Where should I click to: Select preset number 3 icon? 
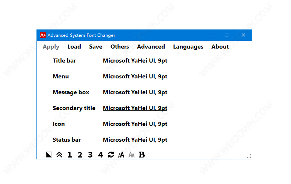90,155
